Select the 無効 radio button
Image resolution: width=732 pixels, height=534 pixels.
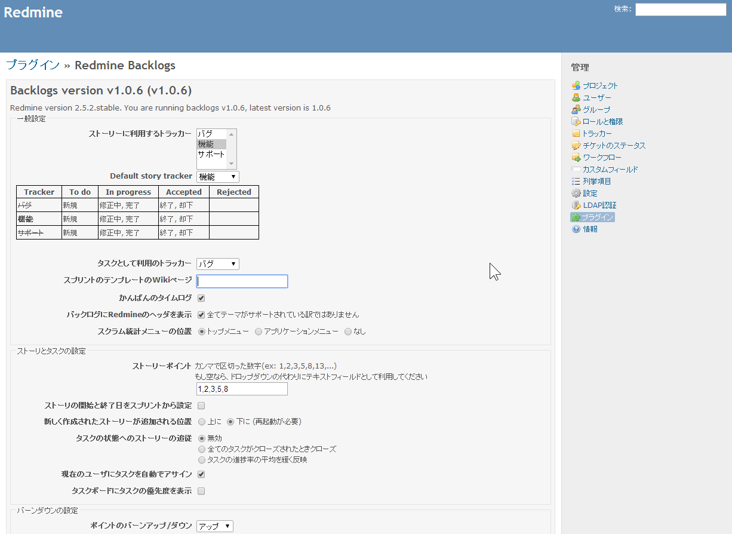click(x=201, y=438)
